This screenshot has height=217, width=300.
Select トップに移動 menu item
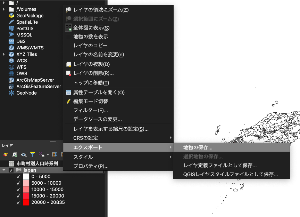coord(118,83)
